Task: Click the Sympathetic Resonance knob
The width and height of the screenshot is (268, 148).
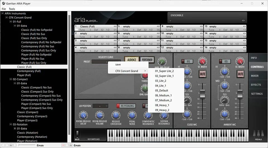Action: click(x=148, y=115)
